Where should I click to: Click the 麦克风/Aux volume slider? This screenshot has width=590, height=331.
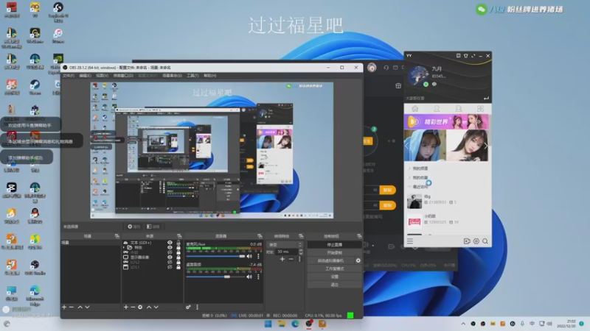[x=215, y=256]
